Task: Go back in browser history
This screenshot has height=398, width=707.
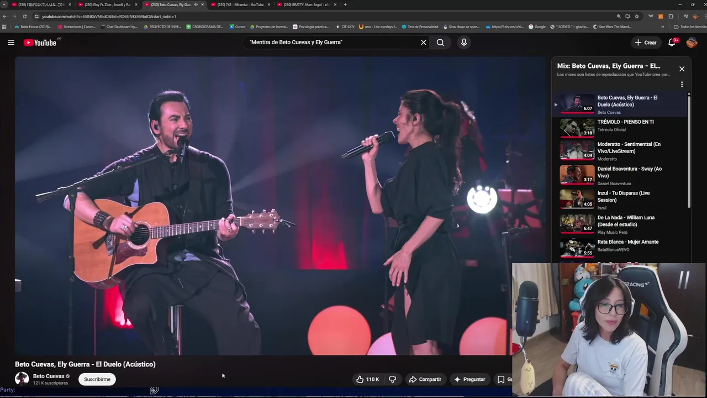Action: pos(4,17)
